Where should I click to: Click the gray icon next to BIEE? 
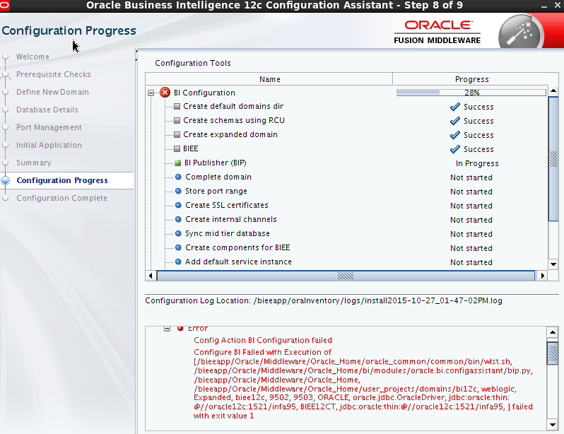(x=177, y=148)
